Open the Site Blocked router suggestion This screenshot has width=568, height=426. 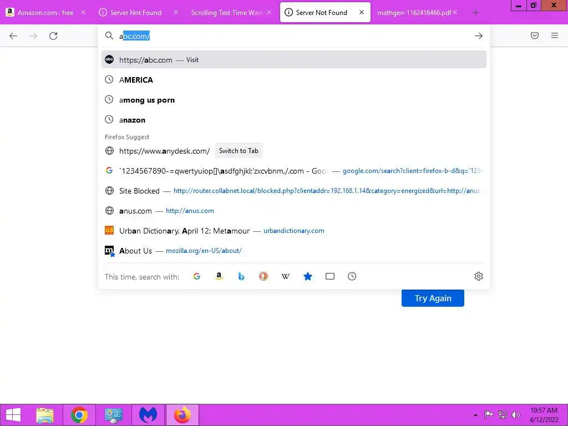pyautogui.click(x=294, y=191)
